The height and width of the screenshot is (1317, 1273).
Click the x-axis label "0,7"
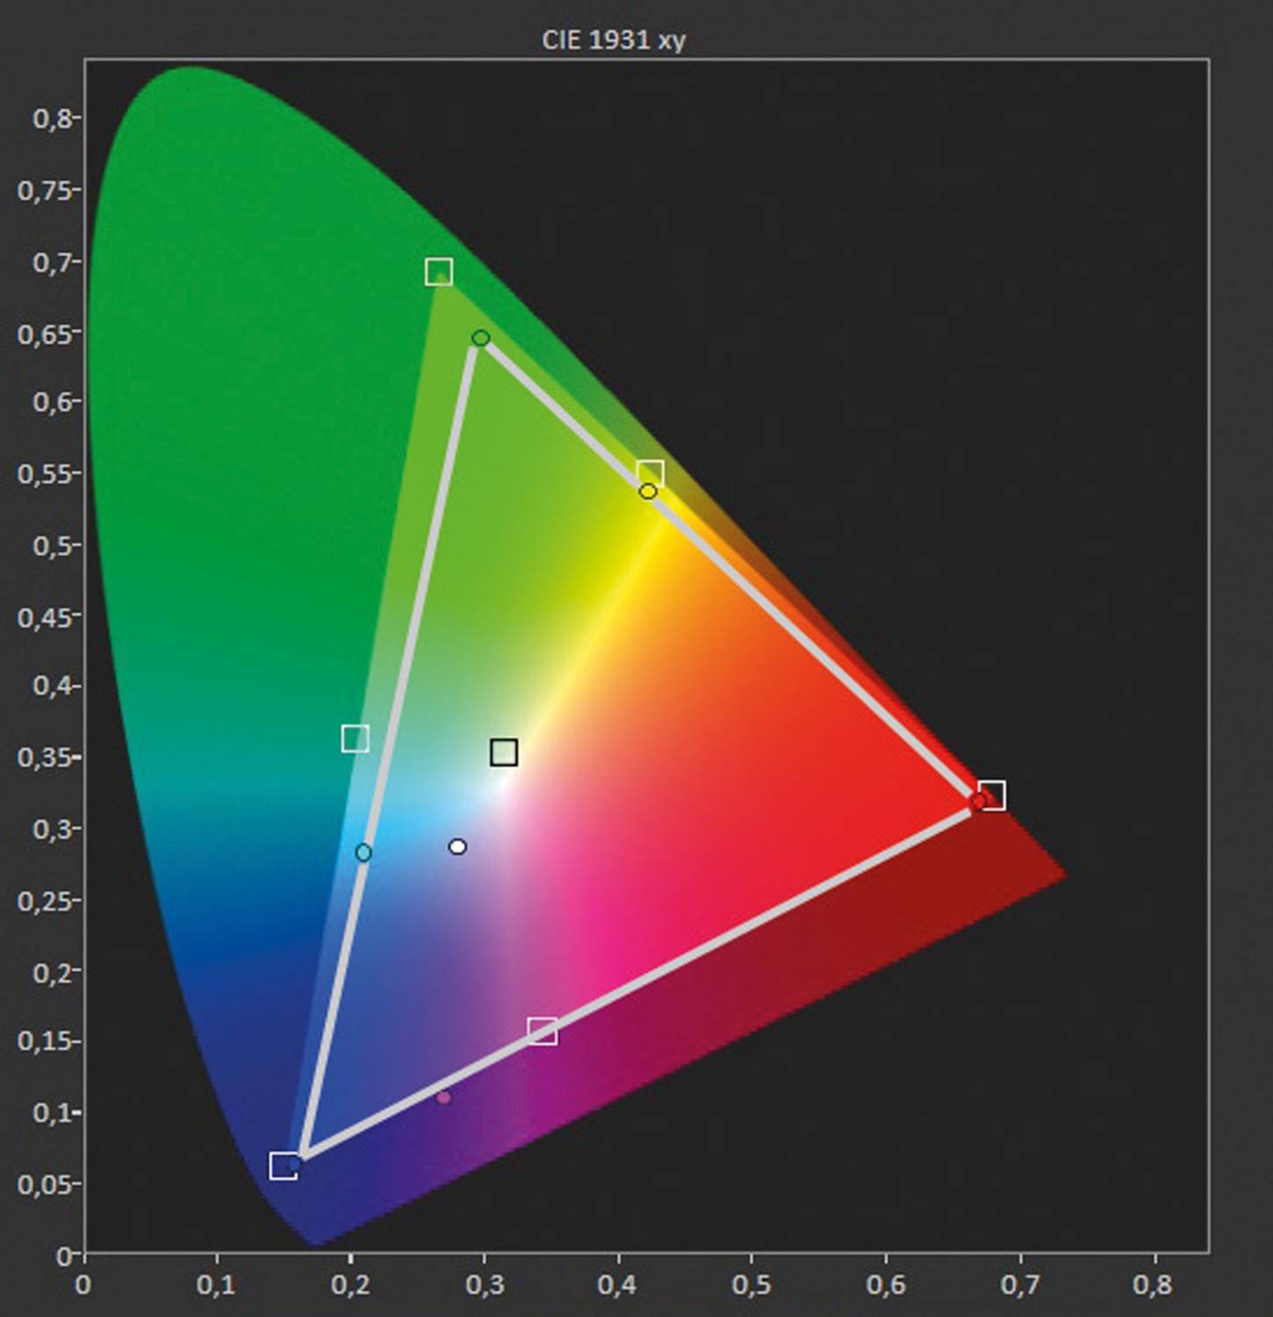[1020, 1285]
